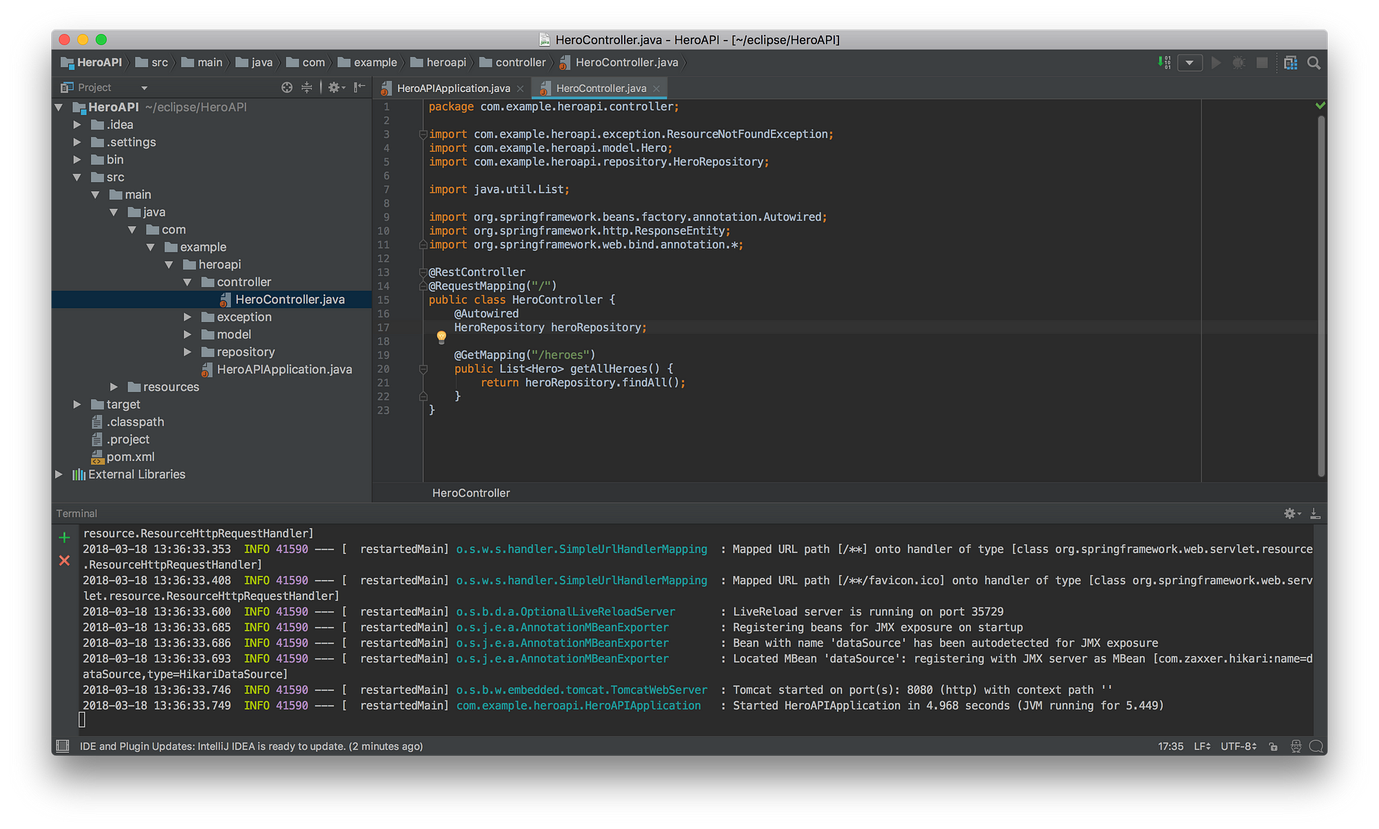
Task: Expand the resources folder
Action: (x=114, y=387)
